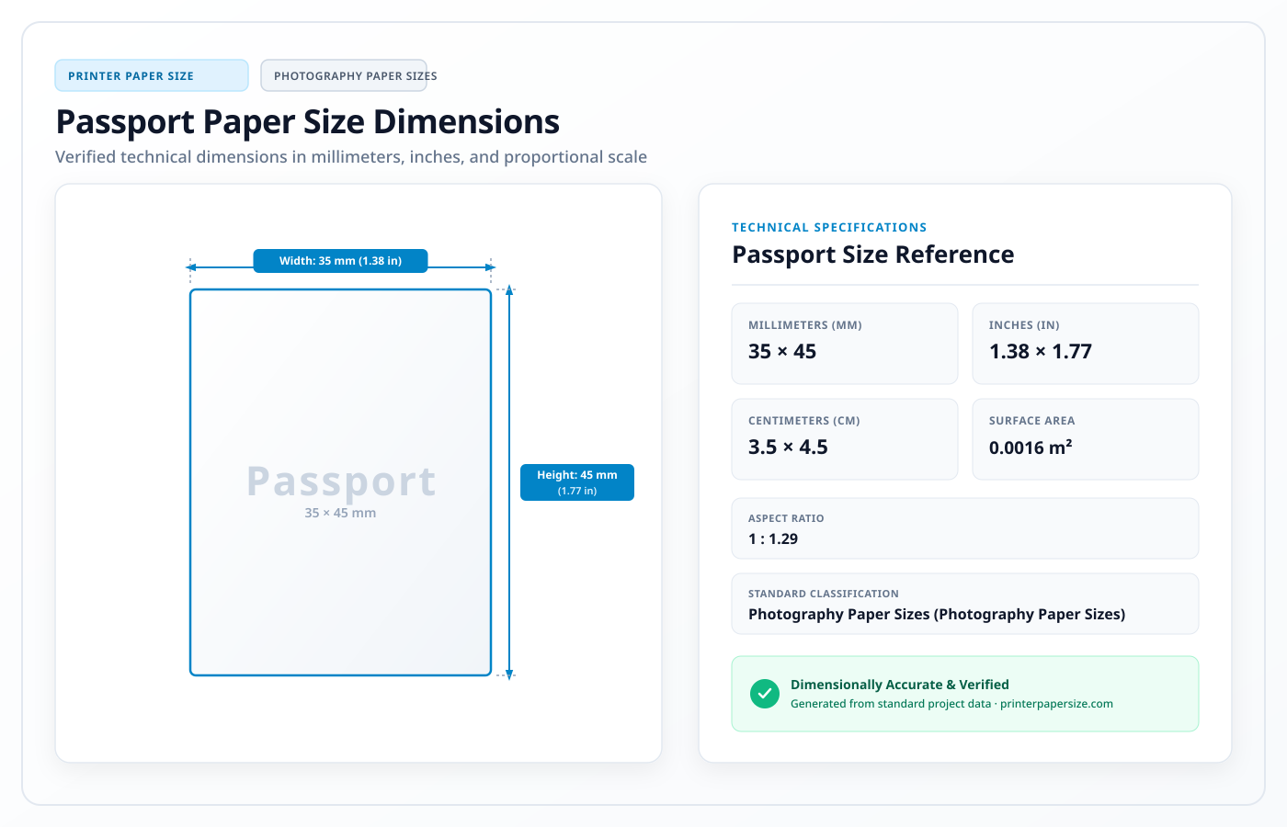Click the Passport Paper Size Dimensions heading
Image resolution: width=1287 pixels, height=827 pixels.
pyautogui.click(x=308, y=122)
